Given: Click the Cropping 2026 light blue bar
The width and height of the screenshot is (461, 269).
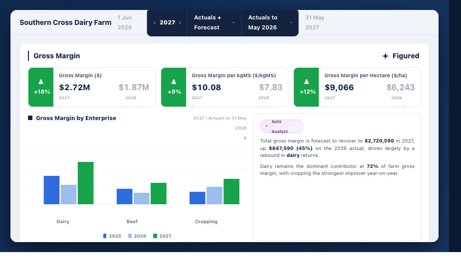Looking at the screenshot, I should [x=215, y=195].
